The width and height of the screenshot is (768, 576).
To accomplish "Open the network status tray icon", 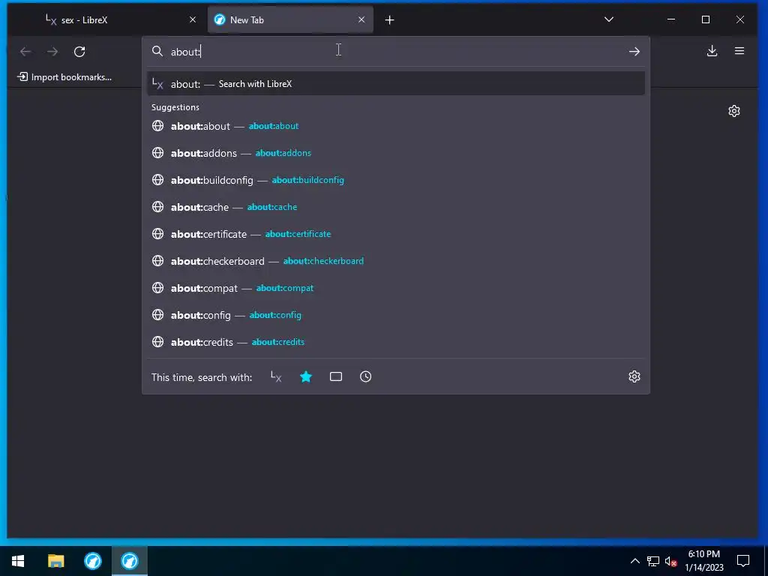I will click(x=653, y=561).
